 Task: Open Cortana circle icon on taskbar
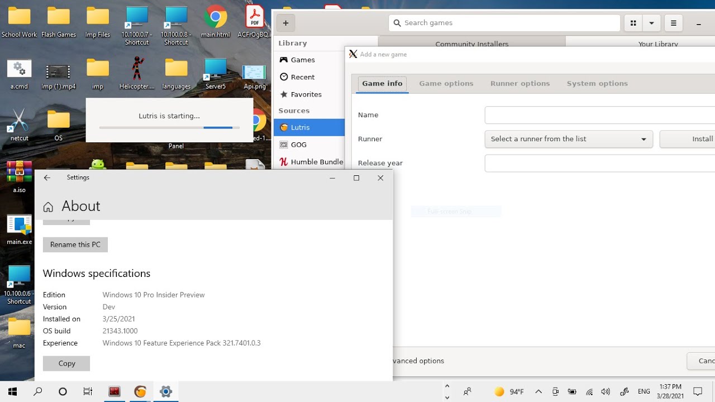(63, 391)
